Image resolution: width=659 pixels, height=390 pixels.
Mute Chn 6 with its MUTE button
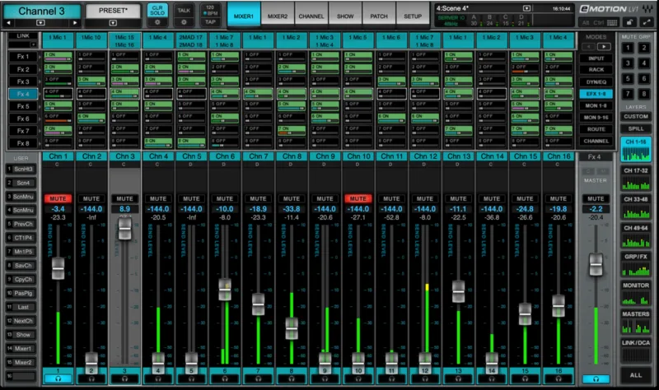click(225, 198)
